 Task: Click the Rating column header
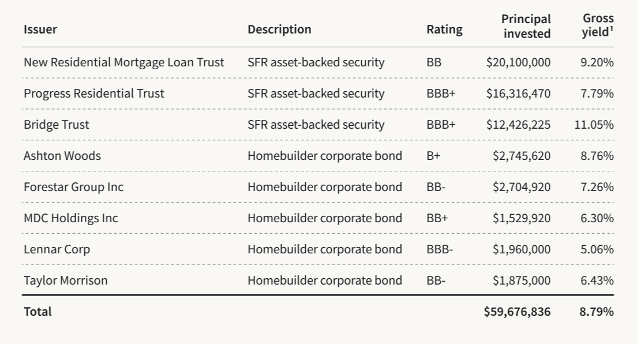(444, 29)
